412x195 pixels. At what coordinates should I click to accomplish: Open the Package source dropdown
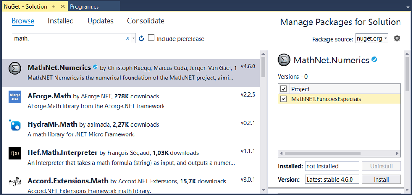tap(372, 39)
